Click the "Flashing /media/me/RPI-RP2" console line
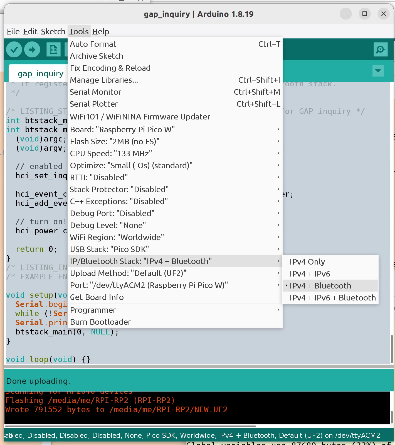Viewport: 395px width, 445px height. click(90, 400)
